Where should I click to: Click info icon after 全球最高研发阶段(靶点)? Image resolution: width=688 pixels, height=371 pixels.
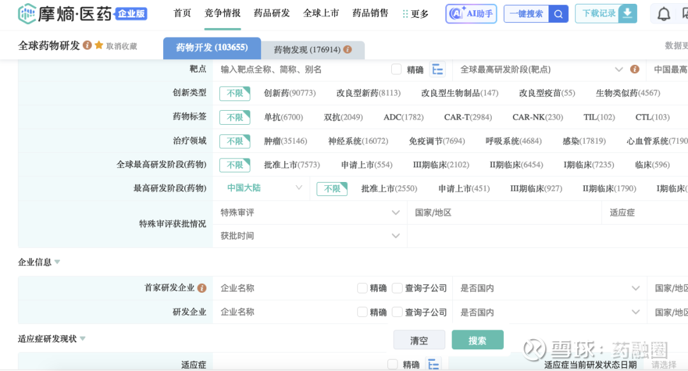[634, 69]
